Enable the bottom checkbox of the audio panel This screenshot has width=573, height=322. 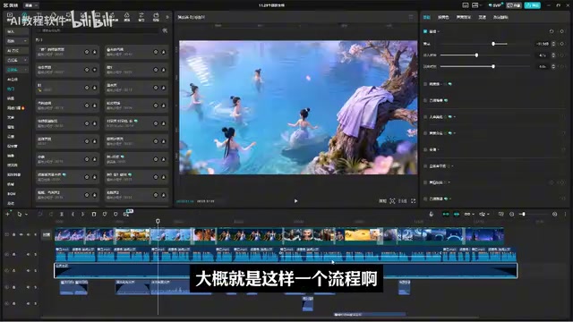(425, 199)
